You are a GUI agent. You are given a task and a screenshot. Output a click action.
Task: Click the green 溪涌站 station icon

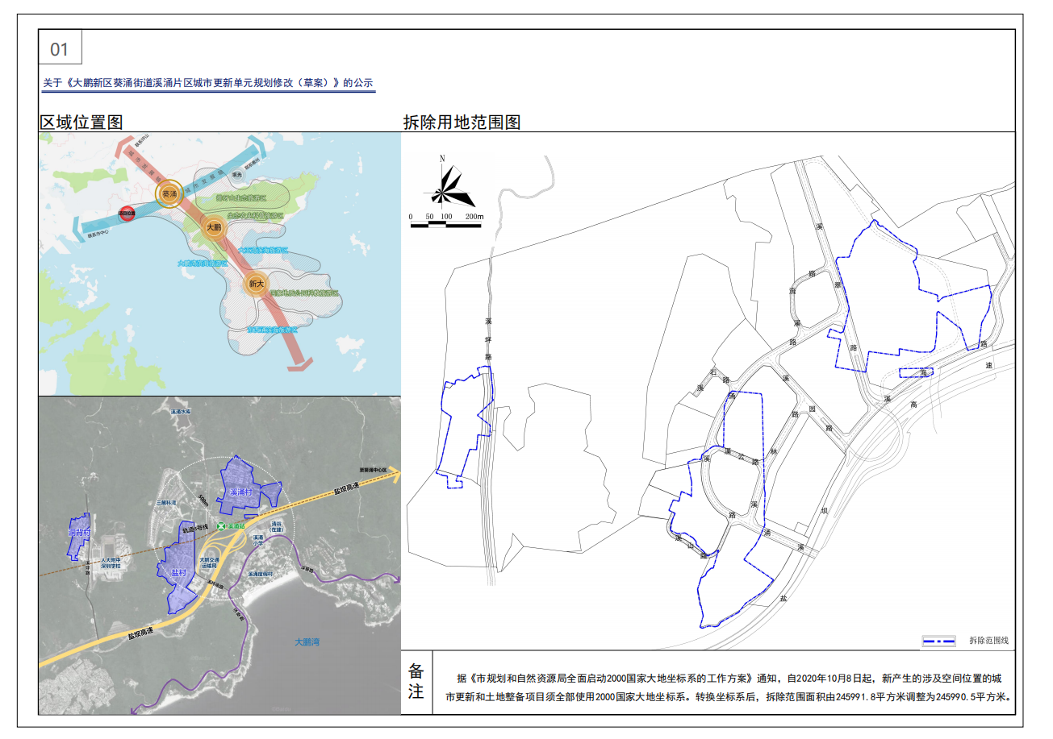[222, 525]
